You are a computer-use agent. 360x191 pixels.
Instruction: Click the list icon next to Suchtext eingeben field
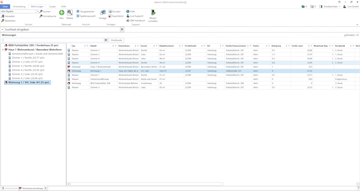point(122,29)
